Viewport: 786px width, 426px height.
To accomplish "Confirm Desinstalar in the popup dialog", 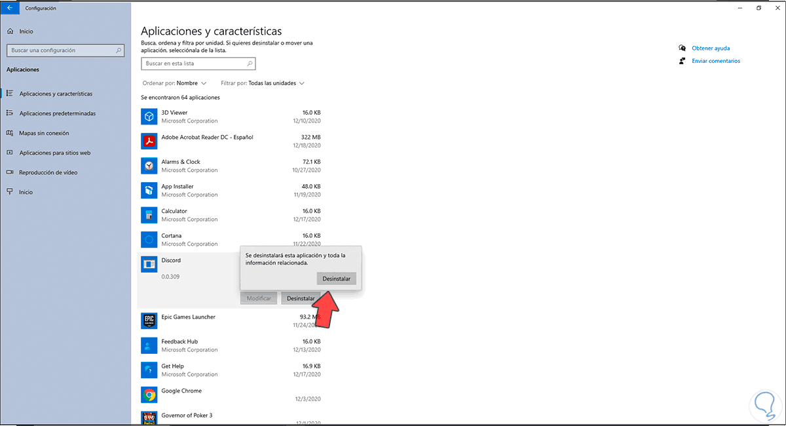I will tap(337, 279).
